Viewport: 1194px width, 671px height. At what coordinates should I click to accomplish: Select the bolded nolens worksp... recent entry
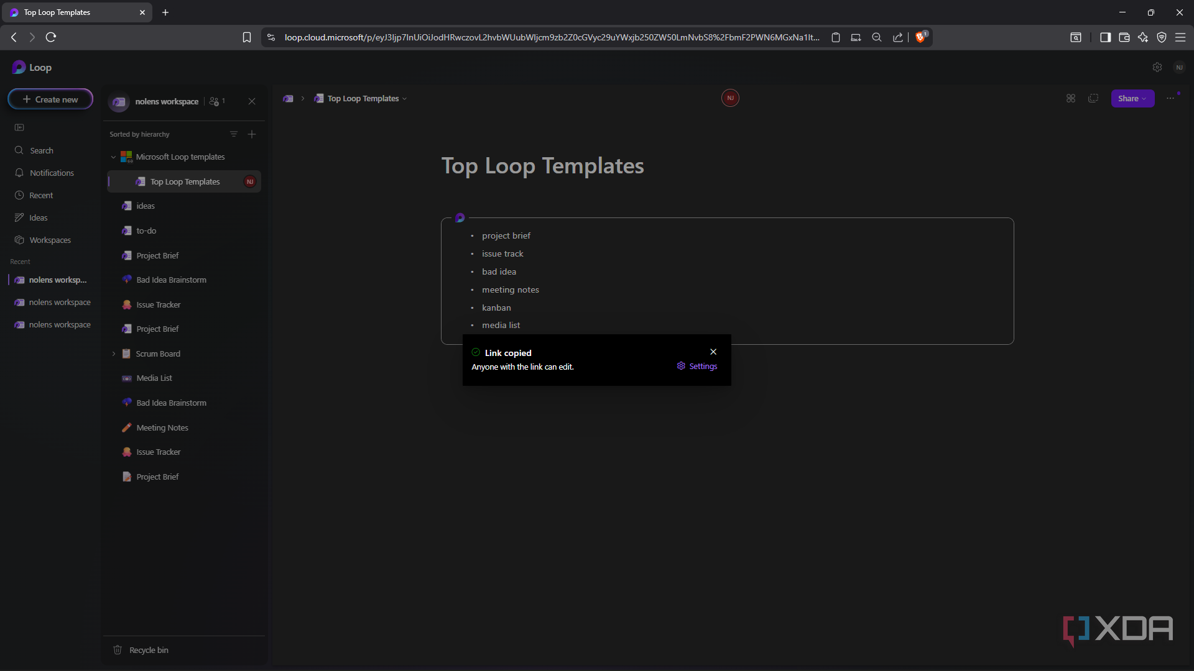click(51, 280)
